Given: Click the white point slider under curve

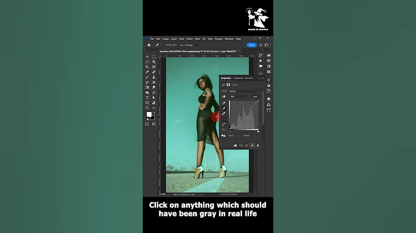Looking at the screenshot, I should (x=258, y=131).
